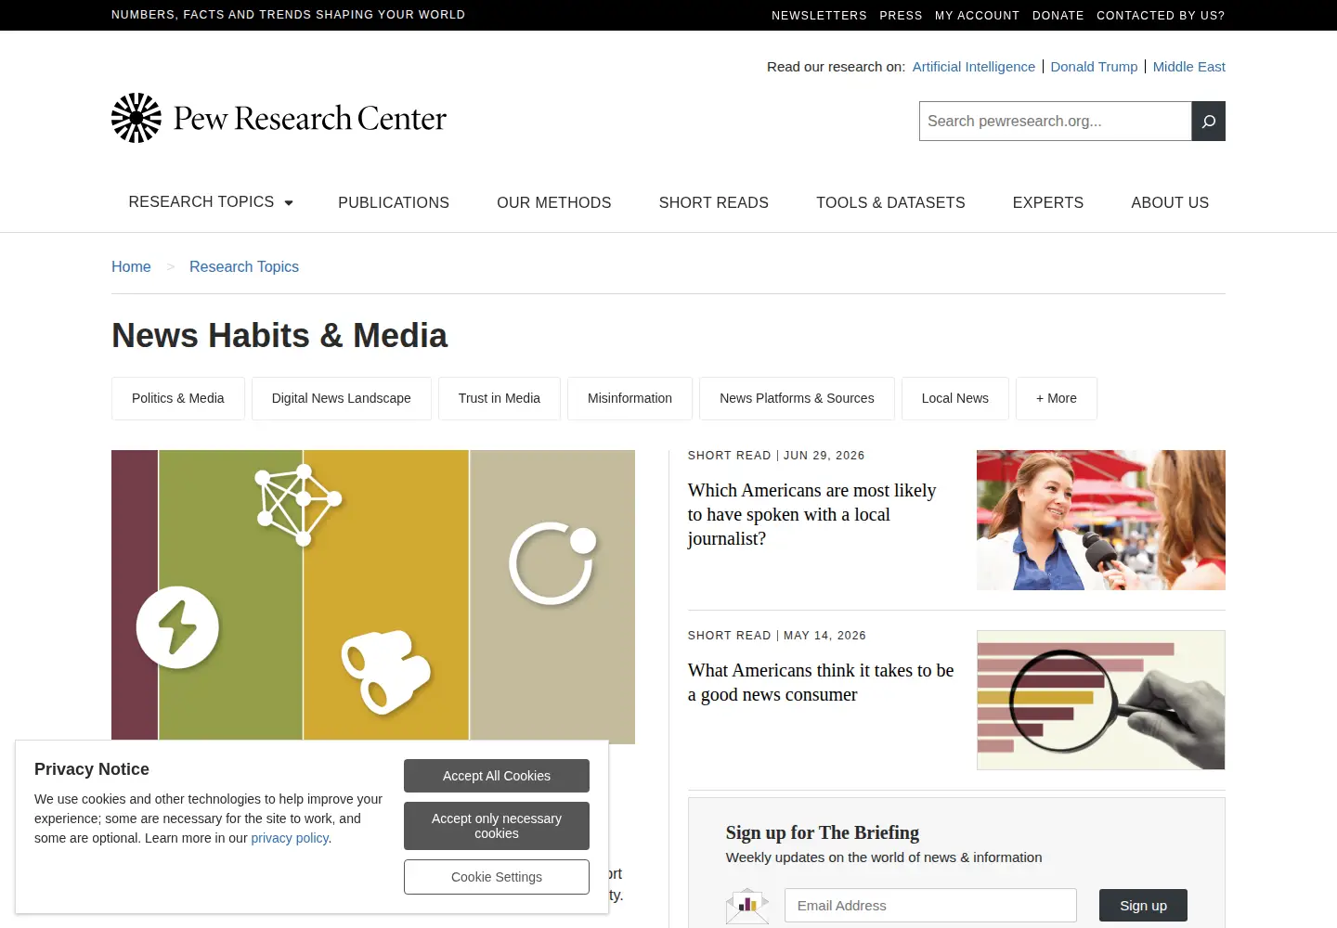
Task: Open Newsletters in top bar
Action: pos(819,16)
